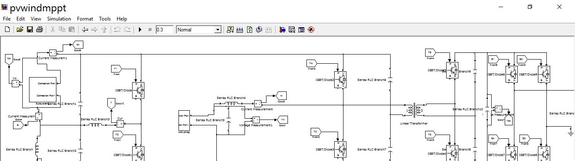Click the New model icon
The height and width of the screenshot is (161, 575).
[x=7, y=30]
